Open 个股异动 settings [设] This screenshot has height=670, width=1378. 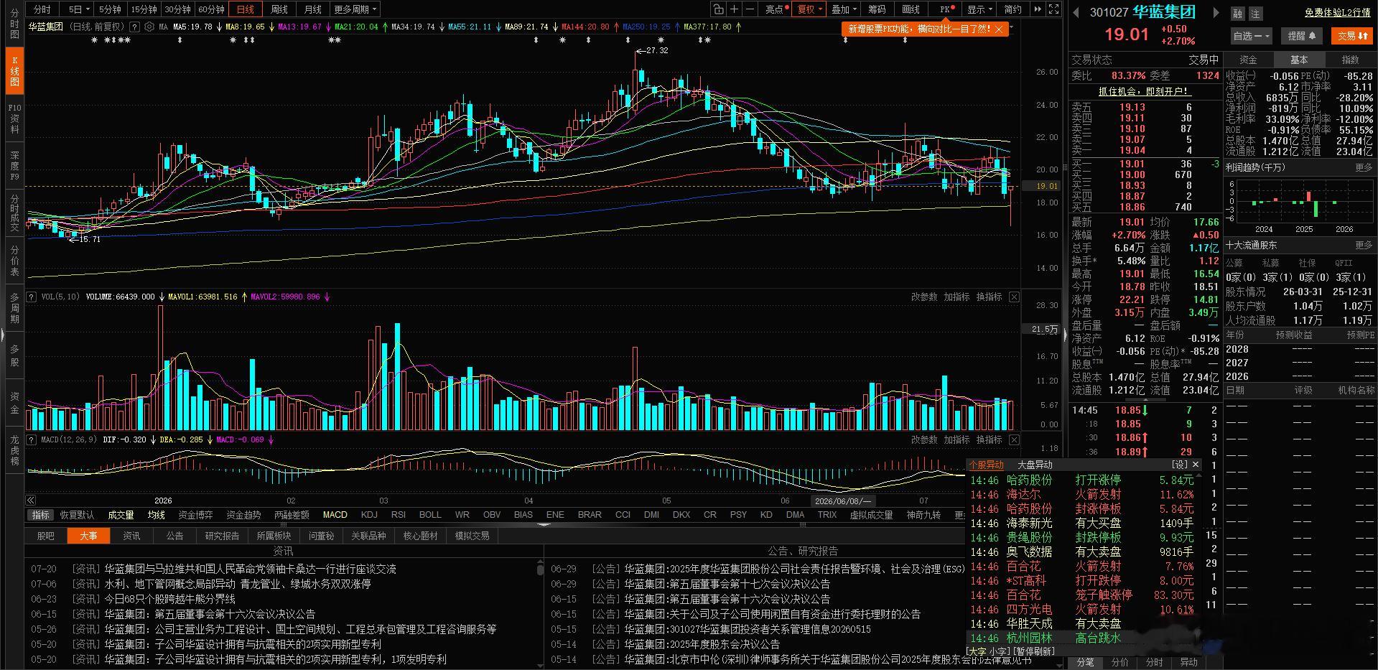pyautogui.click(x=1180, y=465)
